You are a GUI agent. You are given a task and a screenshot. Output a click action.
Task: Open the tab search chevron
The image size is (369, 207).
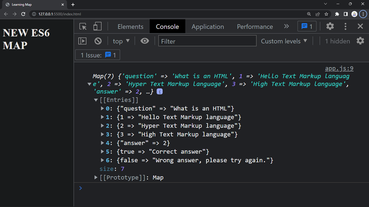tap(325, 4)
